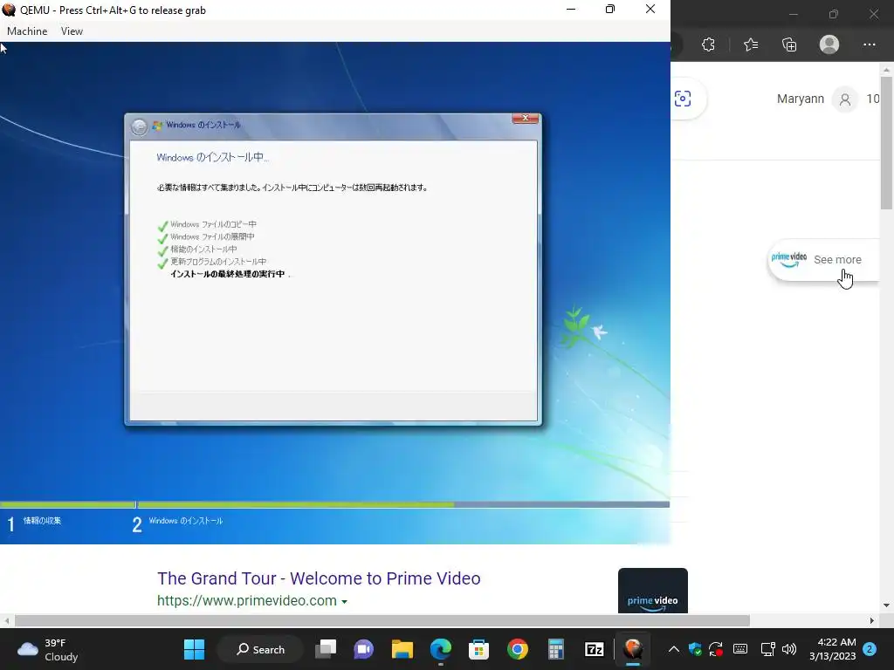Image resolution: width=894 pixels, height=670 pixels.
Task: Open Edge collections icon
Action: coord(789,44)
